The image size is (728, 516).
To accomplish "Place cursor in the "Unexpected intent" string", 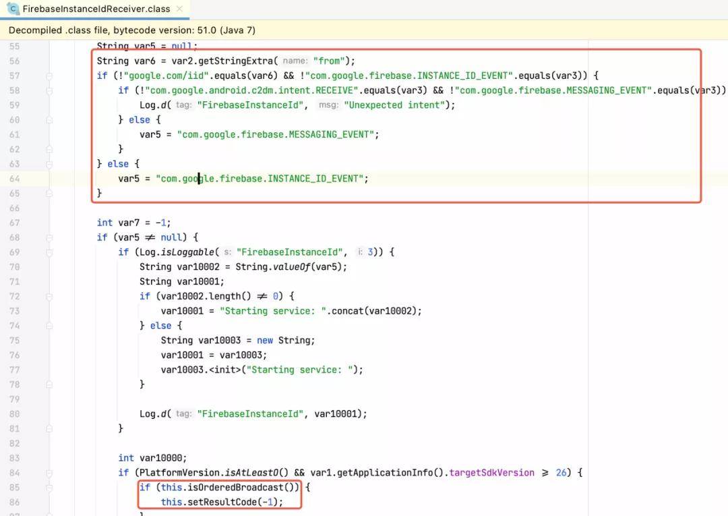I will click(396, 105).
